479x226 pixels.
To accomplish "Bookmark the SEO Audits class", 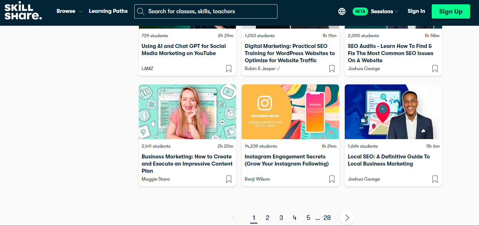I will coord(435,69).
